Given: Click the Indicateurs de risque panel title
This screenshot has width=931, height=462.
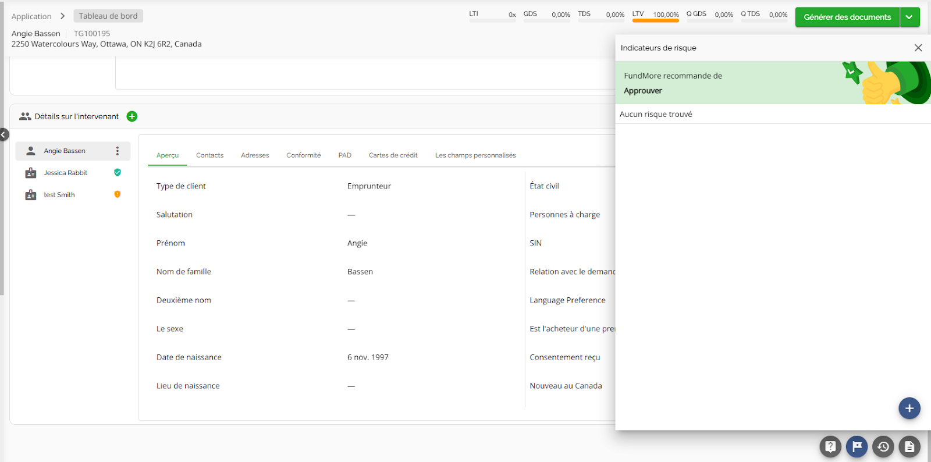Looking at the screenshot, I should click(x=658, y=48).
